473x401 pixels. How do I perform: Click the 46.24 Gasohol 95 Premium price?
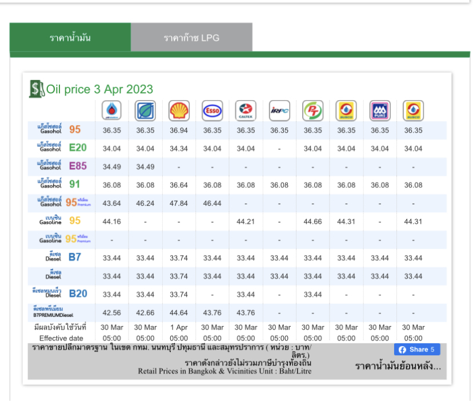point(145,204)
